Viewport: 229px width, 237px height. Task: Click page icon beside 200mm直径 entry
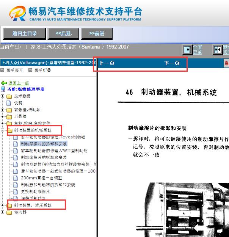point(16,178)
